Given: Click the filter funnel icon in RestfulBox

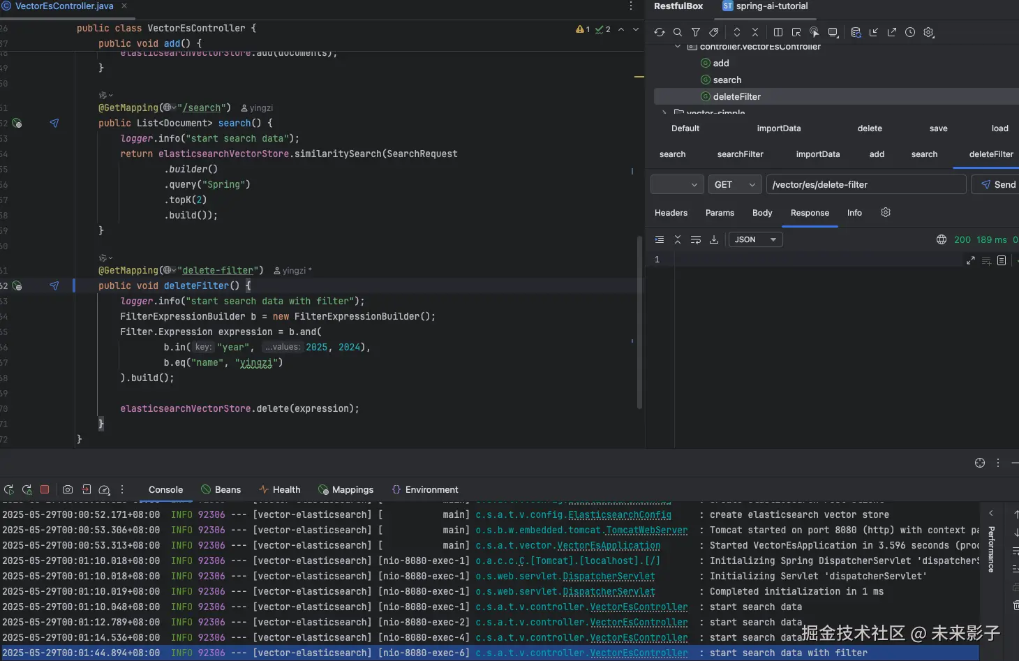Looking at the screenshot, I should point(696,32).
